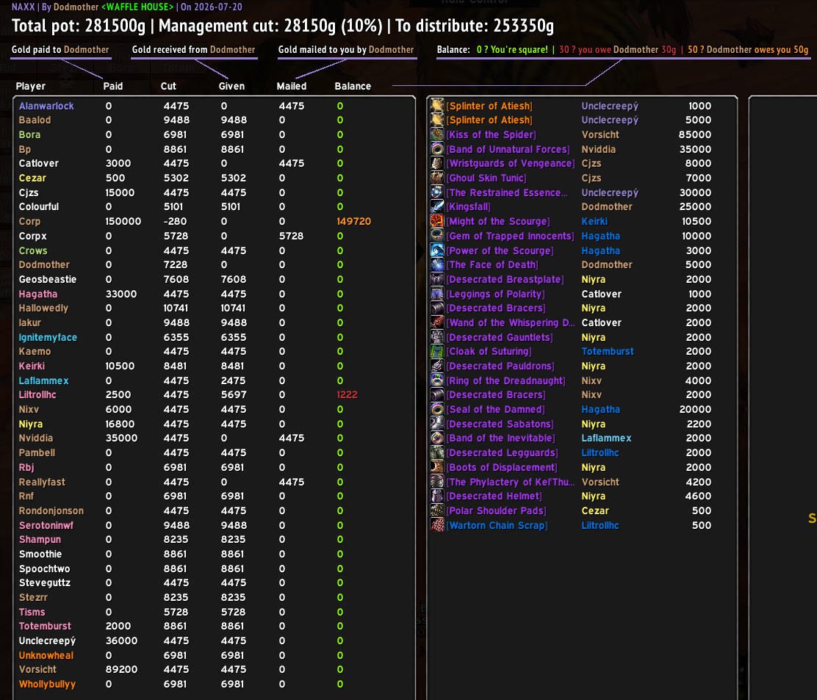This screenshot has width=817, height=700.
Task: Click the Cloak of Suturing icon
Action: [436, 352]
